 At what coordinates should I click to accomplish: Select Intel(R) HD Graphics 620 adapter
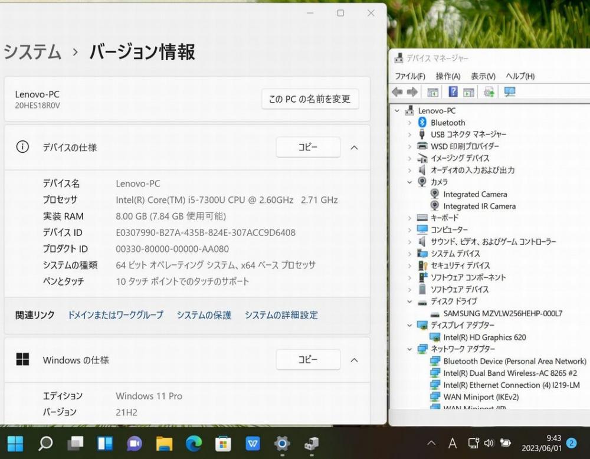pos(484,337)
